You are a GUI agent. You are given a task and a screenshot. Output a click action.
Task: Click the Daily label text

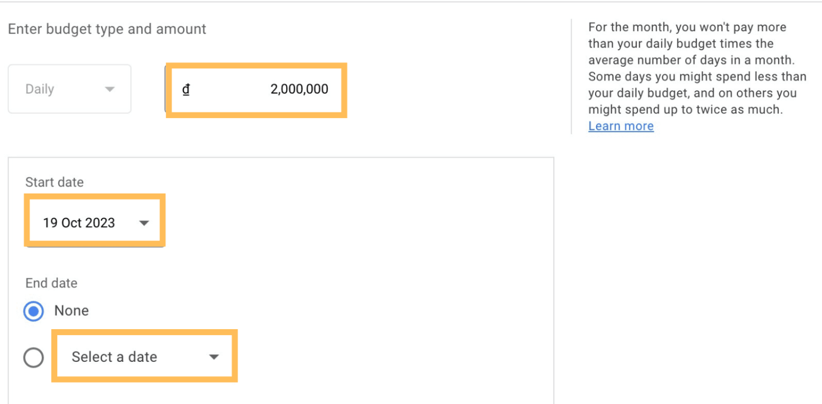tap(40, 89)
